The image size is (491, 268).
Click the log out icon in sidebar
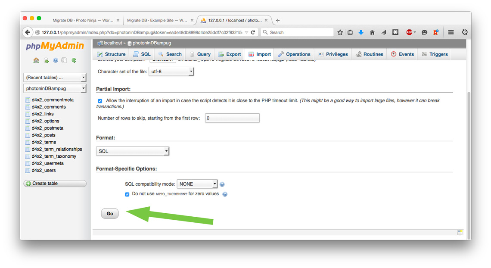pyautogui.click(x=46, y=60)
